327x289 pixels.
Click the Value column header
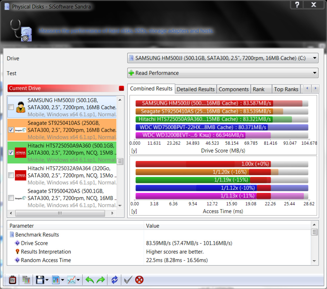pyautogui.click(x=227, y=226)
